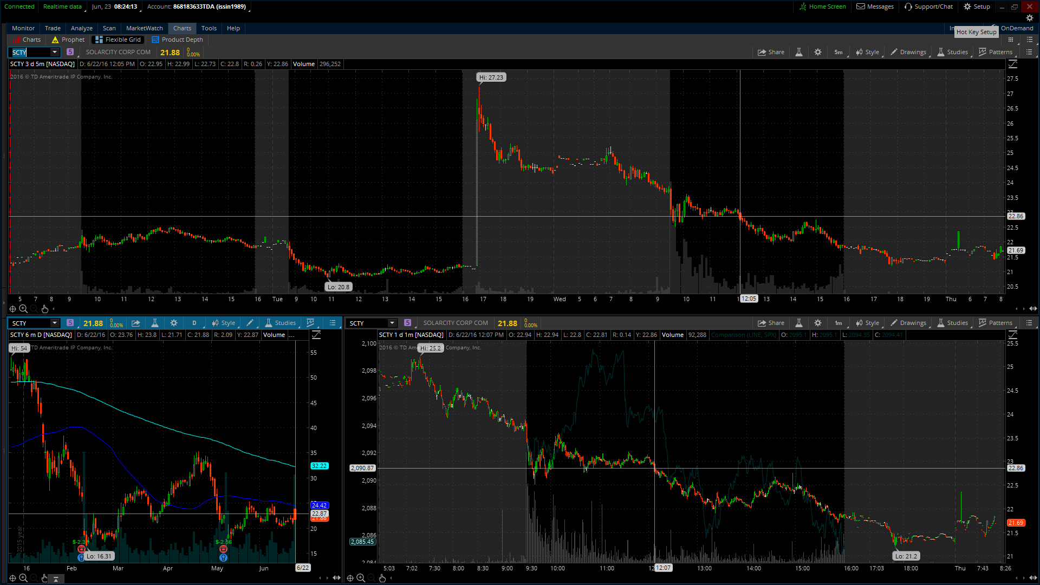Open the MarketWatch tab
The image size is (1040, 585).
pos(145,28)
